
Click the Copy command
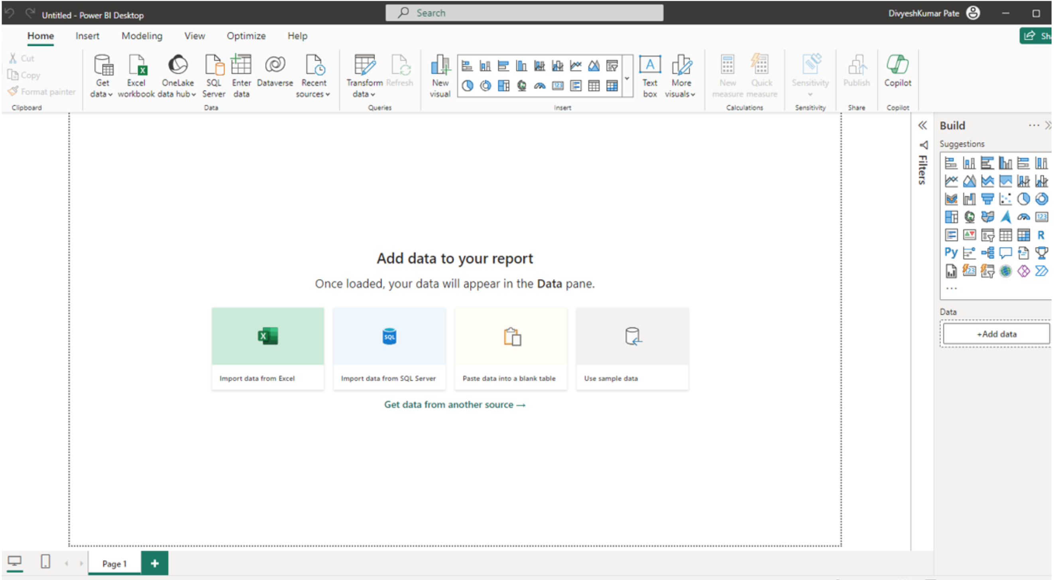pos(24,75)
